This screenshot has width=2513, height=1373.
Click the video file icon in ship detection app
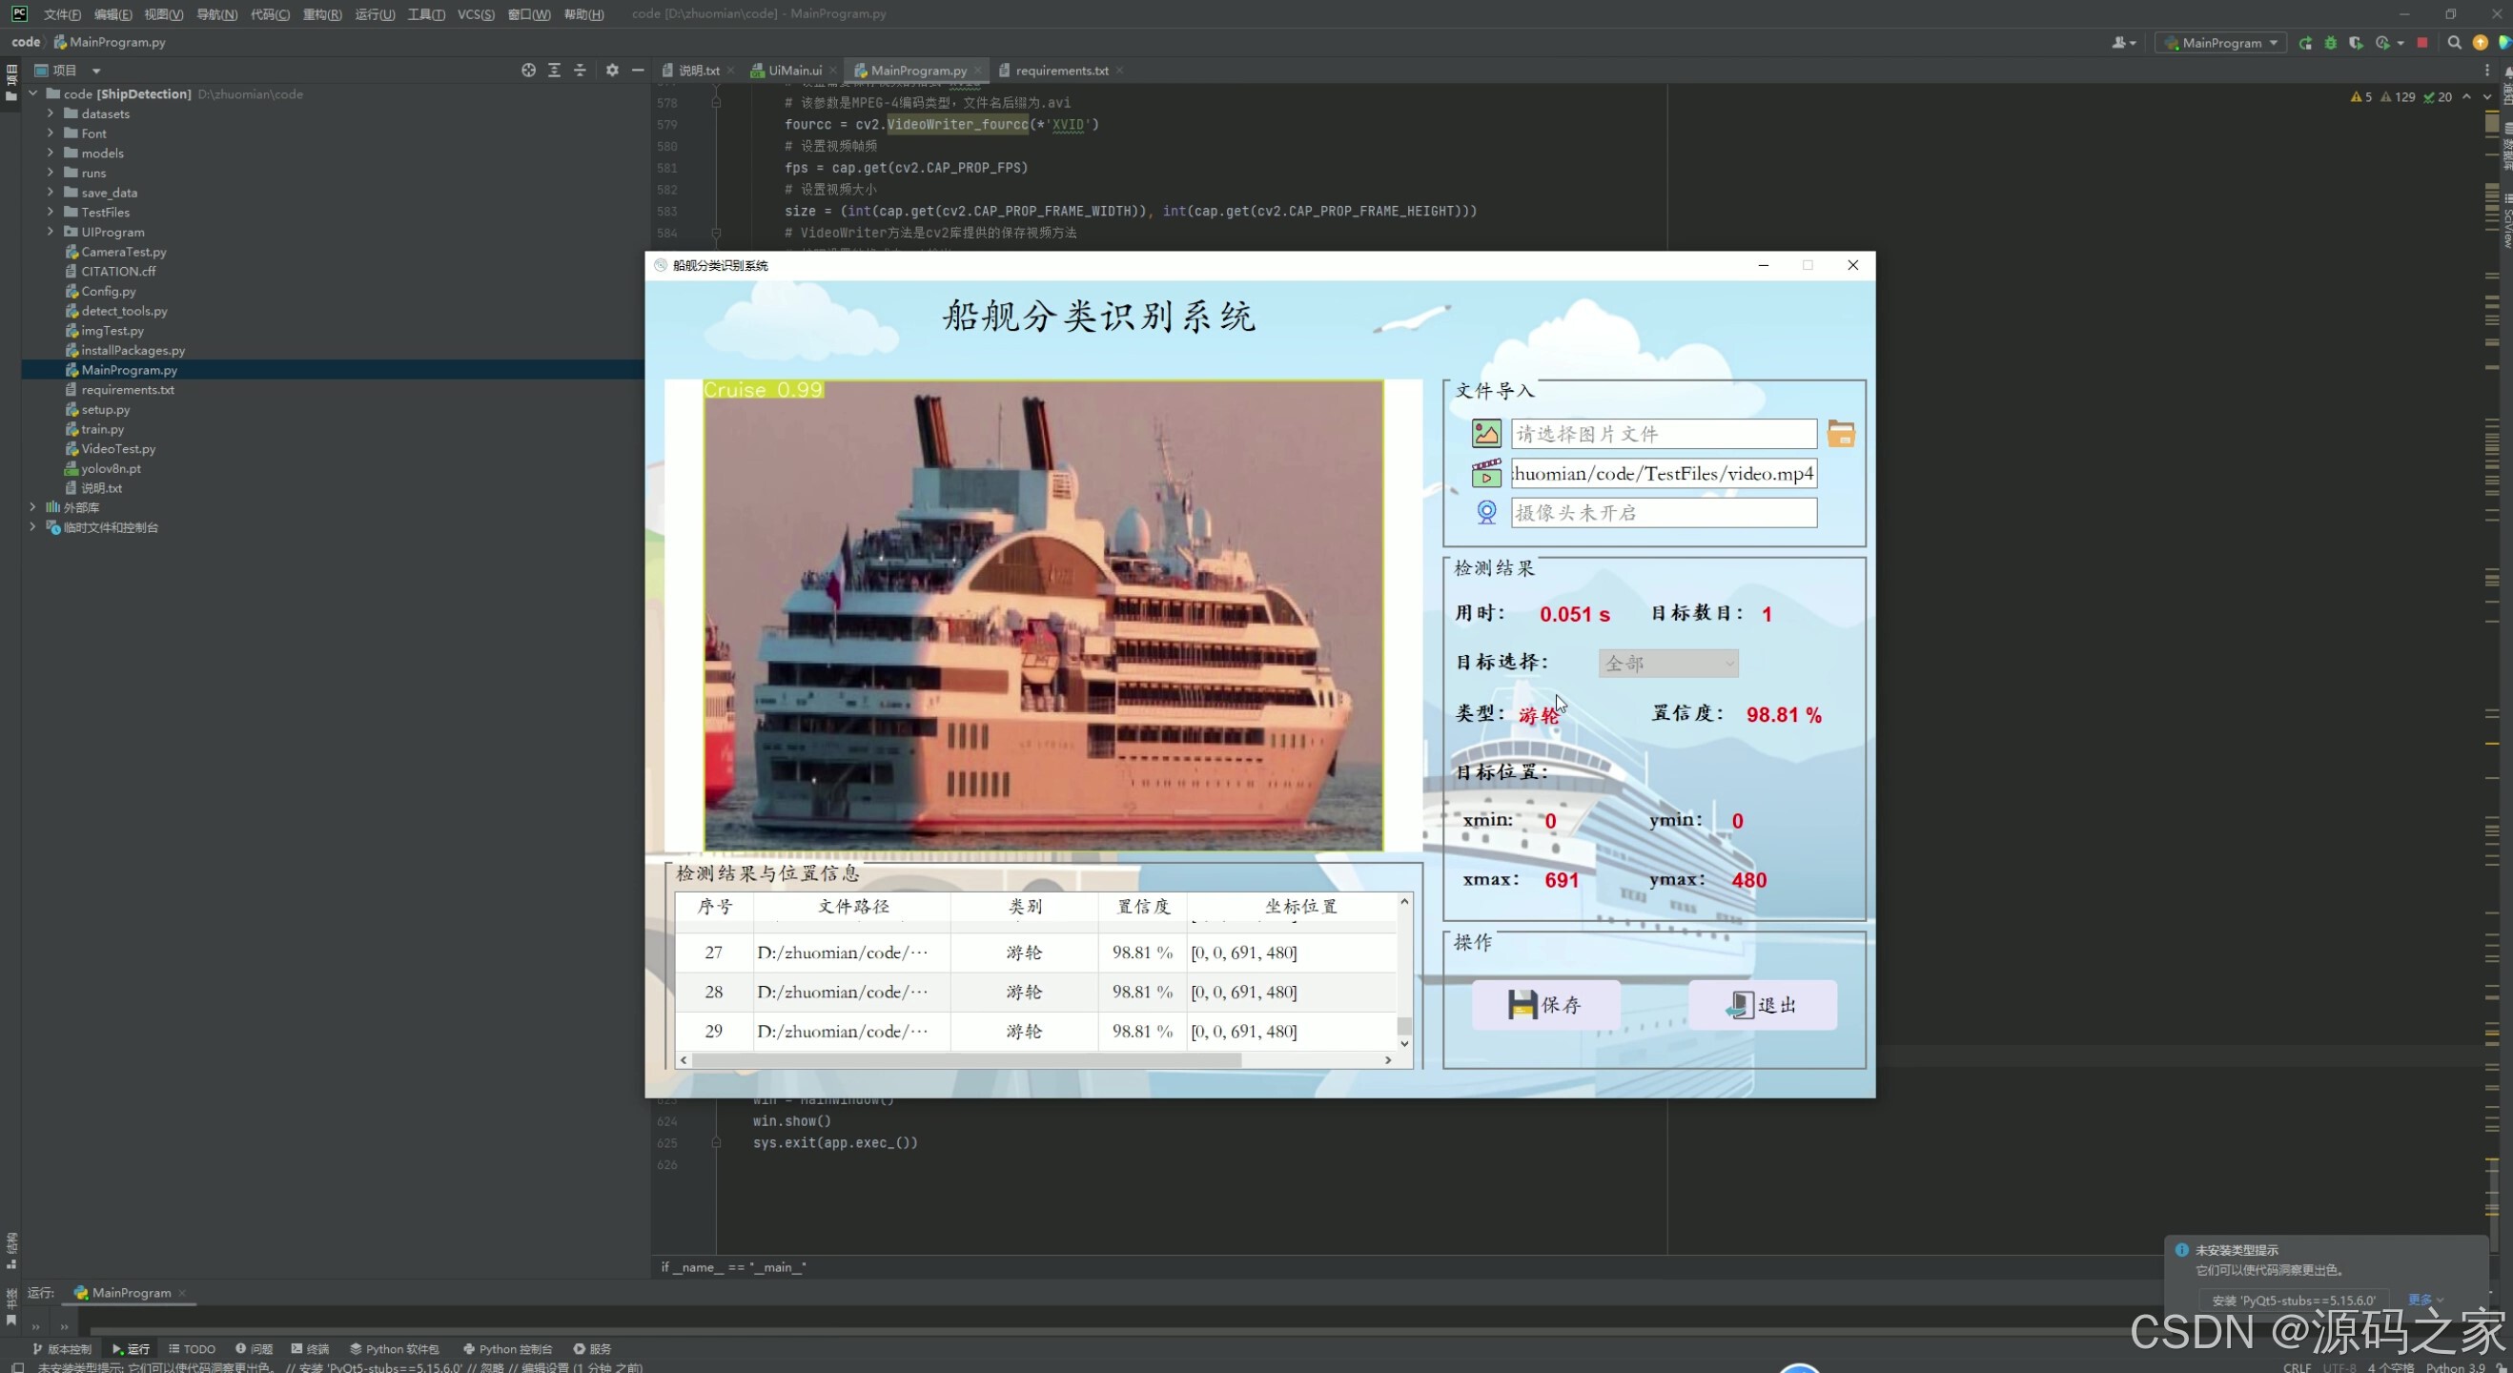coord(1485,473)
